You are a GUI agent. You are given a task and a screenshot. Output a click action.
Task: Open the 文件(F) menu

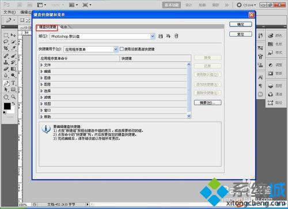pyautogui.click(x=10, y=12)
